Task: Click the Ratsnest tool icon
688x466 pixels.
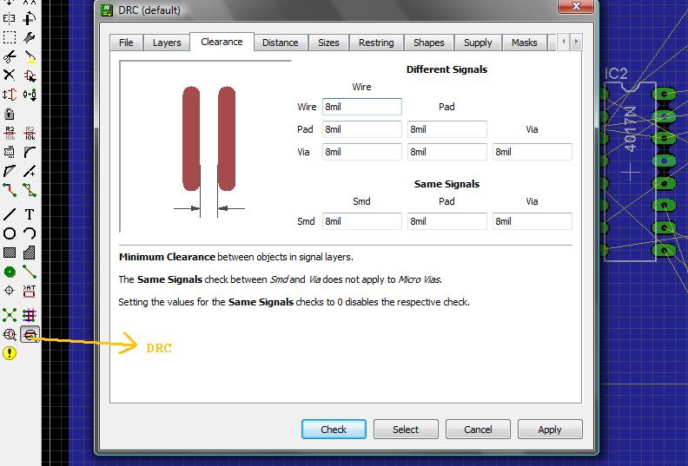Action: (10, 313)
